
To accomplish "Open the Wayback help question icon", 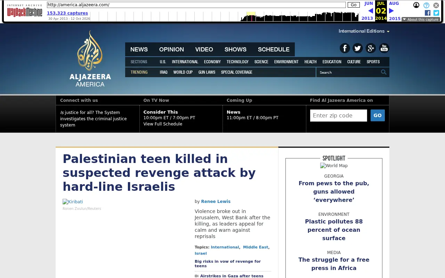I will click(426, 5).
